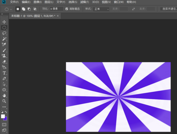Toggle the 消除锯齿 anti-alias checkbox
Viewport: 177px width, 134px height.
67,9
